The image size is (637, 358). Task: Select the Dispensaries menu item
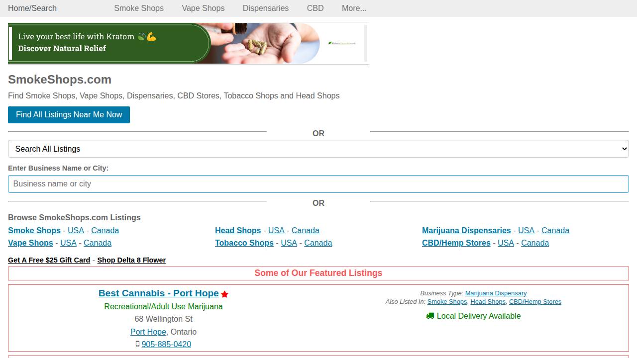(265, 8)
